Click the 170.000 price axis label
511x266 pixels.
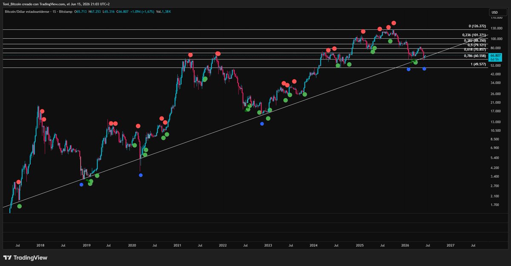click(x=496, y=18)
